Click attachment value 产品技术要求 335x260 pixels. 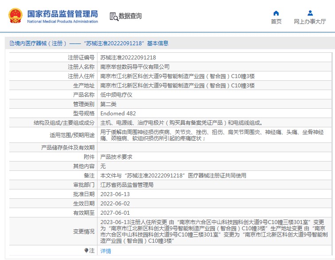point(116,157)
